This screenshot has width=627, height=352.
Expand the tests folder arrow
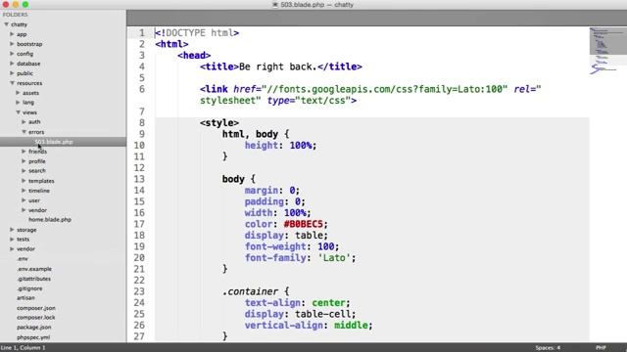tap(12, 239)
